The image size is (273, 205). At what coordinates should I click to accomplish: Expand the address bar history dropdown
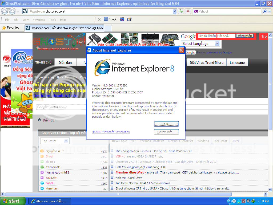[x=175, y=11]
